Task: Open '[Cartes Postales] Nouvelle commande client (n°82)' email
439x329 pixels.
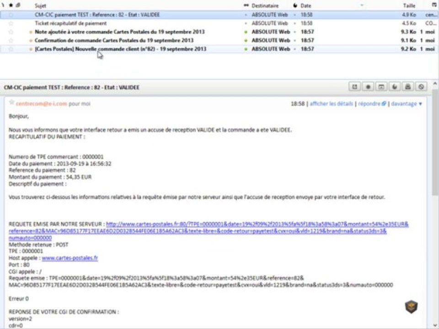Action: 120,49
